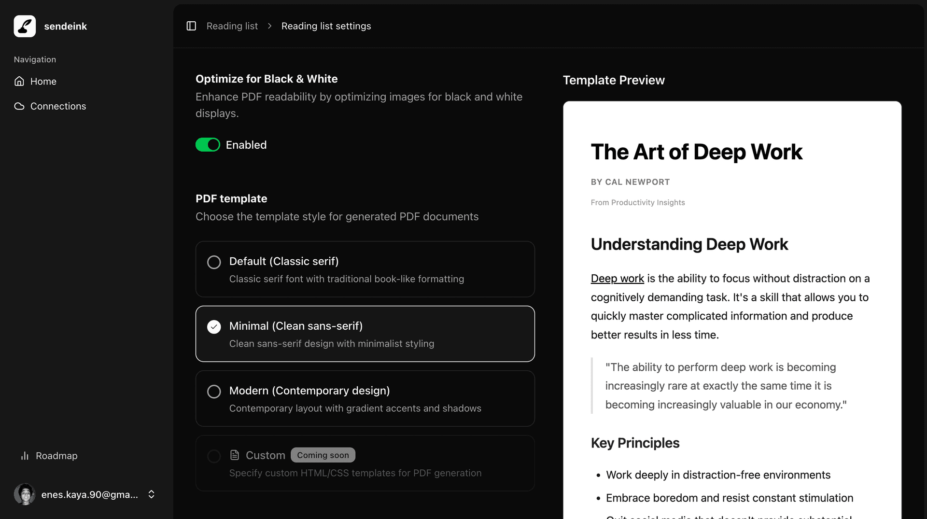This screenshot has height=519, width=927.
Task: Collapse the Navigation section
Action: click(x=34, y=59)
